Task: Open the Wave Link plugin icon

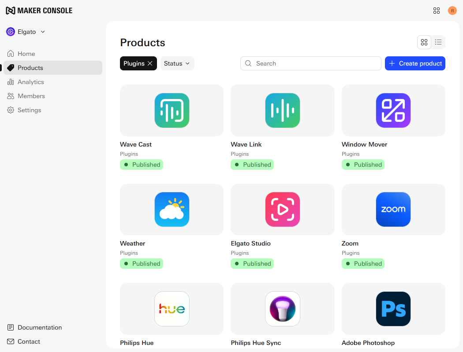Action: pos(282,110)
